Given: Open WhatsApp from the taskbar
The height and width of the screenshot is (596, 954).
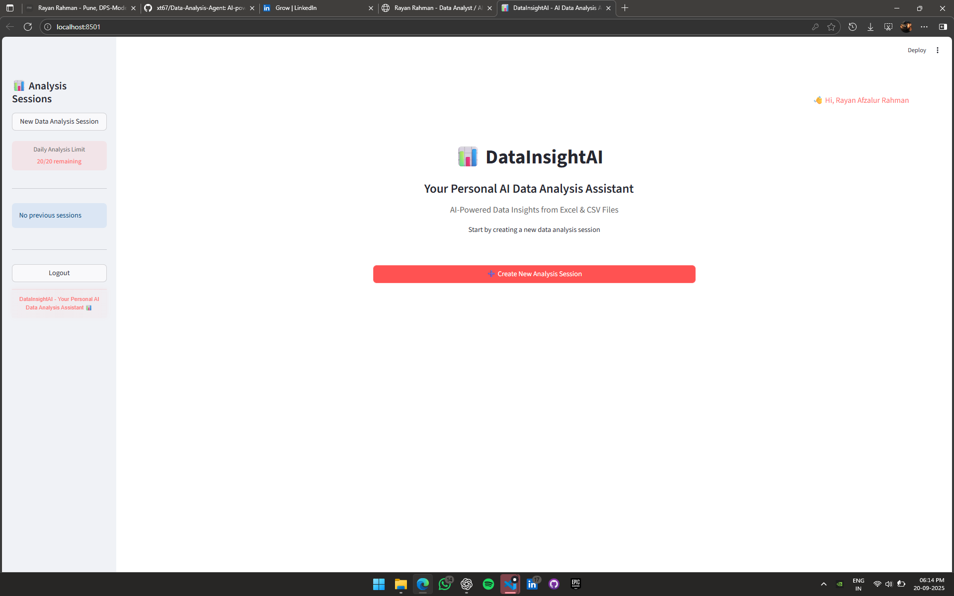Looking at the screenshot, I should pos(445,584).
